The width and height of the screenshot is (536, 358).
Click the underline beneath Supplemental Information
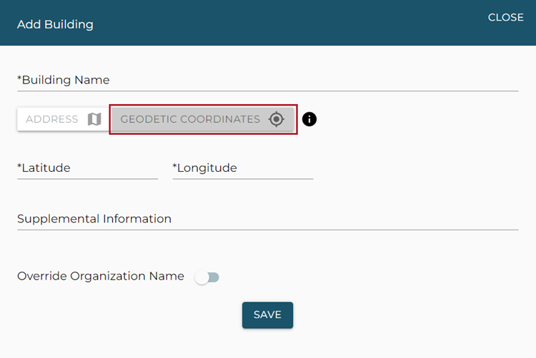(267, 230)
